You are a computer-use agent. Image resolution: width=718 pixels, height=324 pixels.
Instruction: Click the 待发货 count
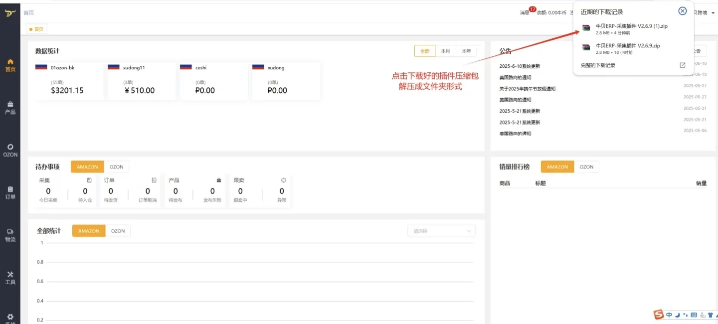pos(111,191)
